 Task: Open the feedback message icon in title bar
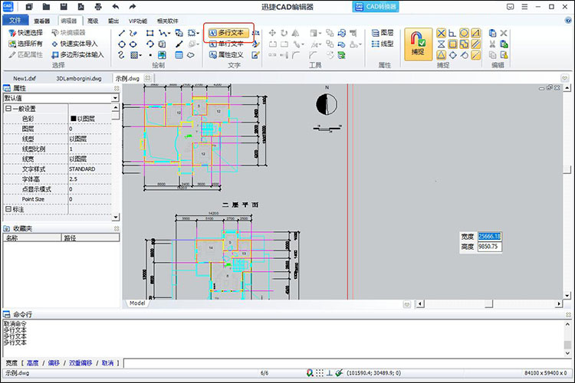(x=510, y=7)
